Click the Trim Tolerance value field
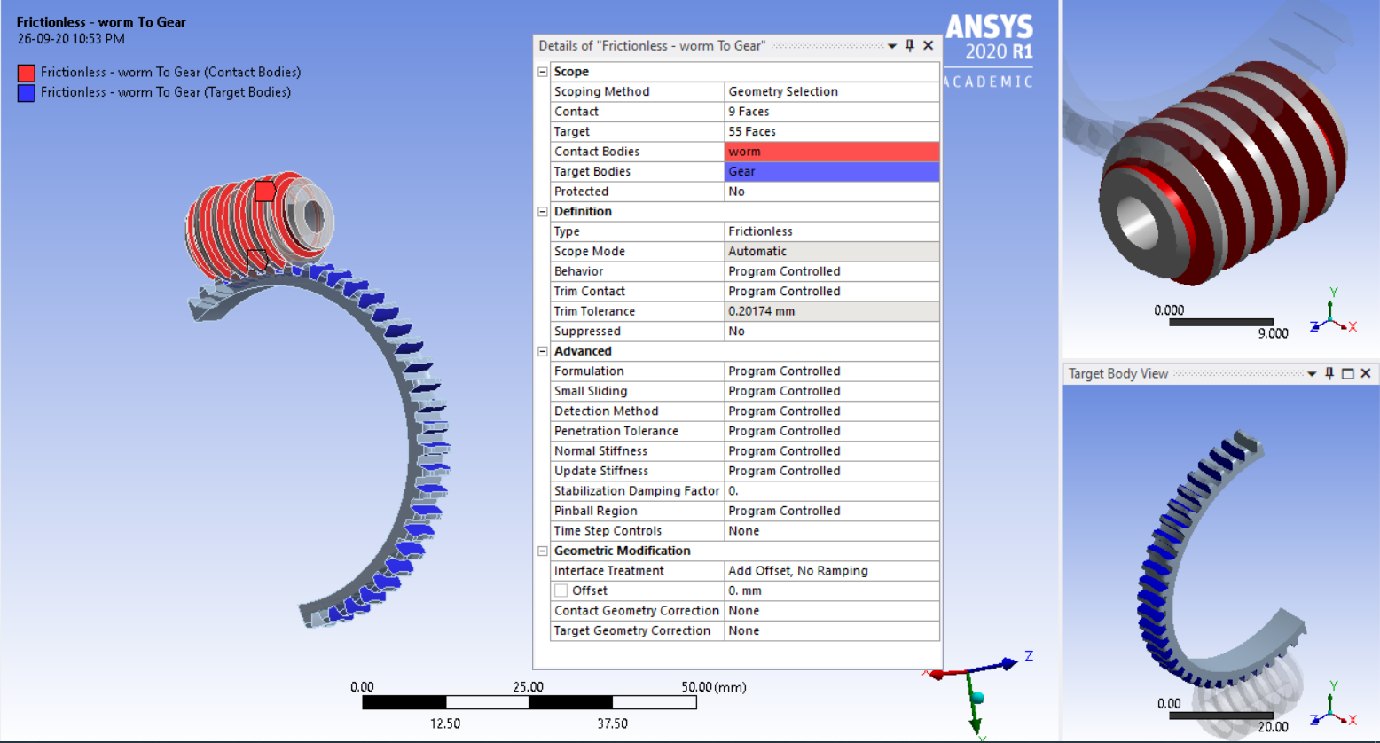 tap(832, 311)
